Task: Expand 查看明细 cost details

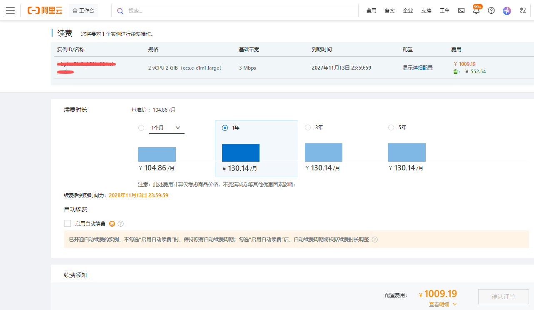Action: (x=443, y=305)
